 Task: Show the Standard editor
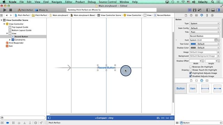click(190, 10)
